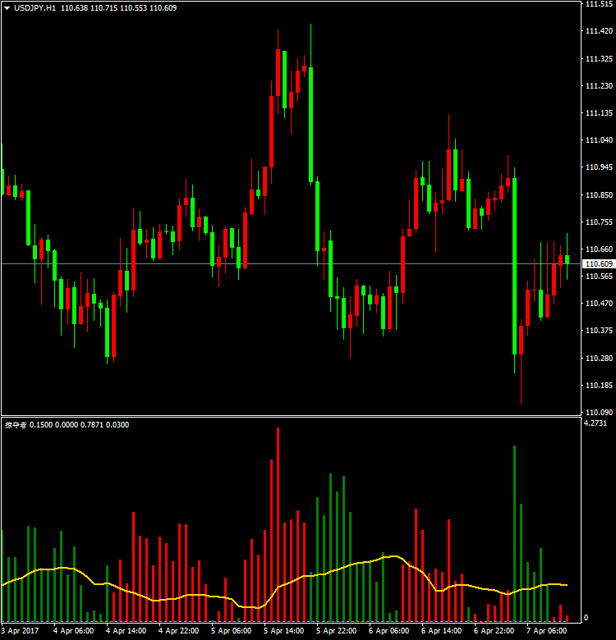Click the 4.2731 indicator scale value
This screenshot has height=640, width=616.
595,423
